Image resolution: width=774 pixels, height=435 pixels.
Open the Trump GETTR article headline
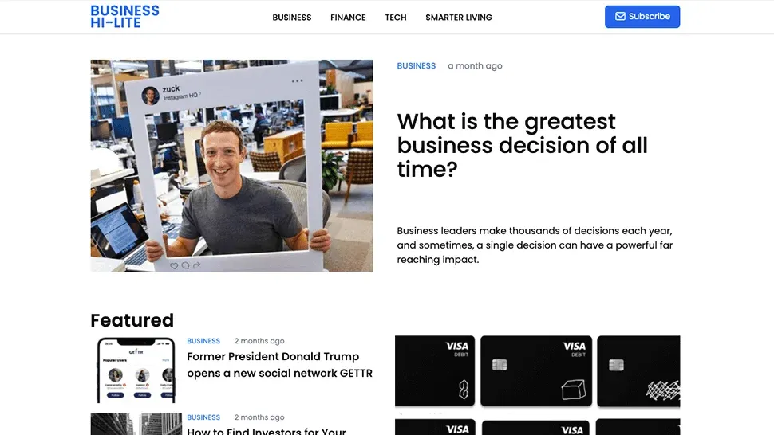(x=279, y=365)
